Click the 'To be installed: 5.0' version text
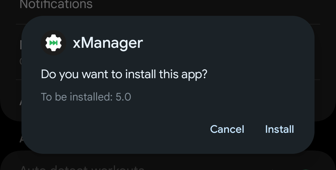This screenshot has width=336, height=170. tap(86, 97)
